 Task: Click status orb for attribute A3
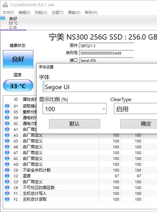click(x=7, y=135)
